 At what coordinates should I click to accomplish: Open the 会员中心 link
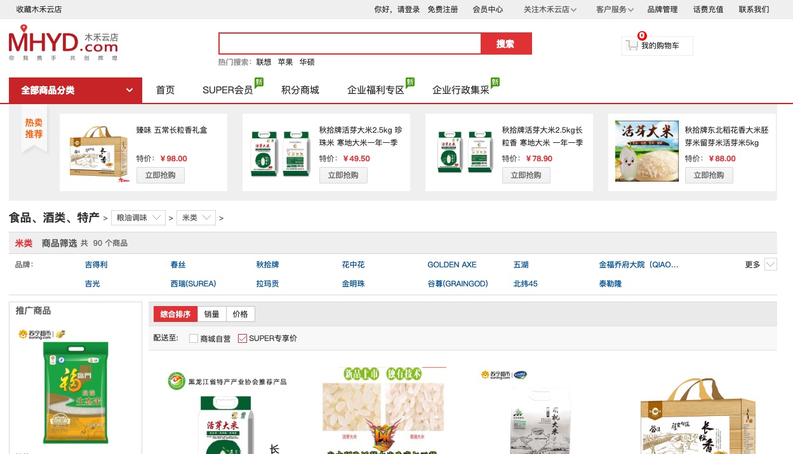point(488,10)
